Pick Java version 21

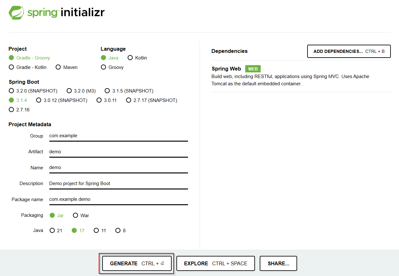(56, 231)
